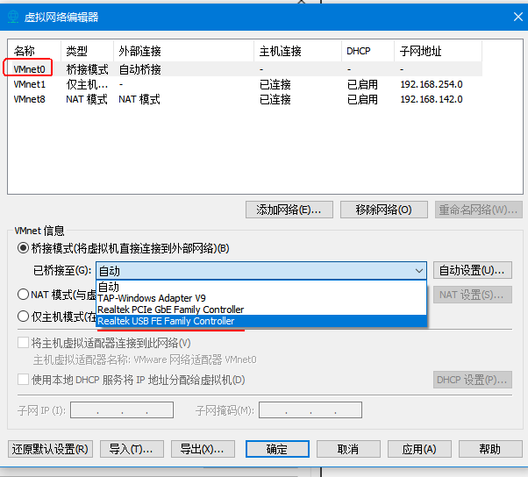Select the 桥接模式 radio button
528x477 pixels.
(23, 248)
